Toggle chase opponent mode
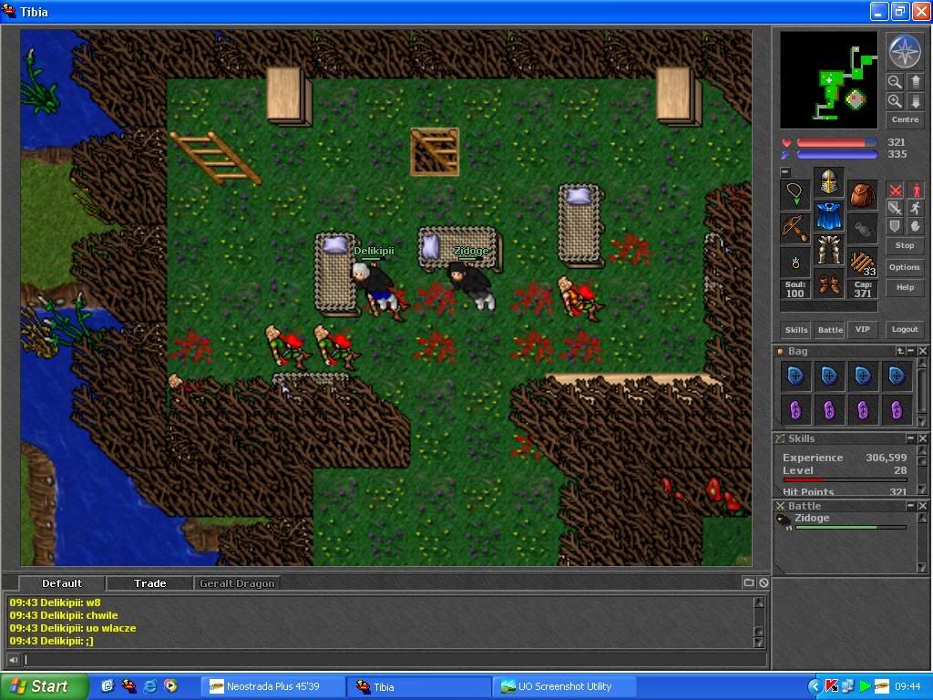Image resolution: width=933 pixels, height=700 pixels. pos(915,209)
